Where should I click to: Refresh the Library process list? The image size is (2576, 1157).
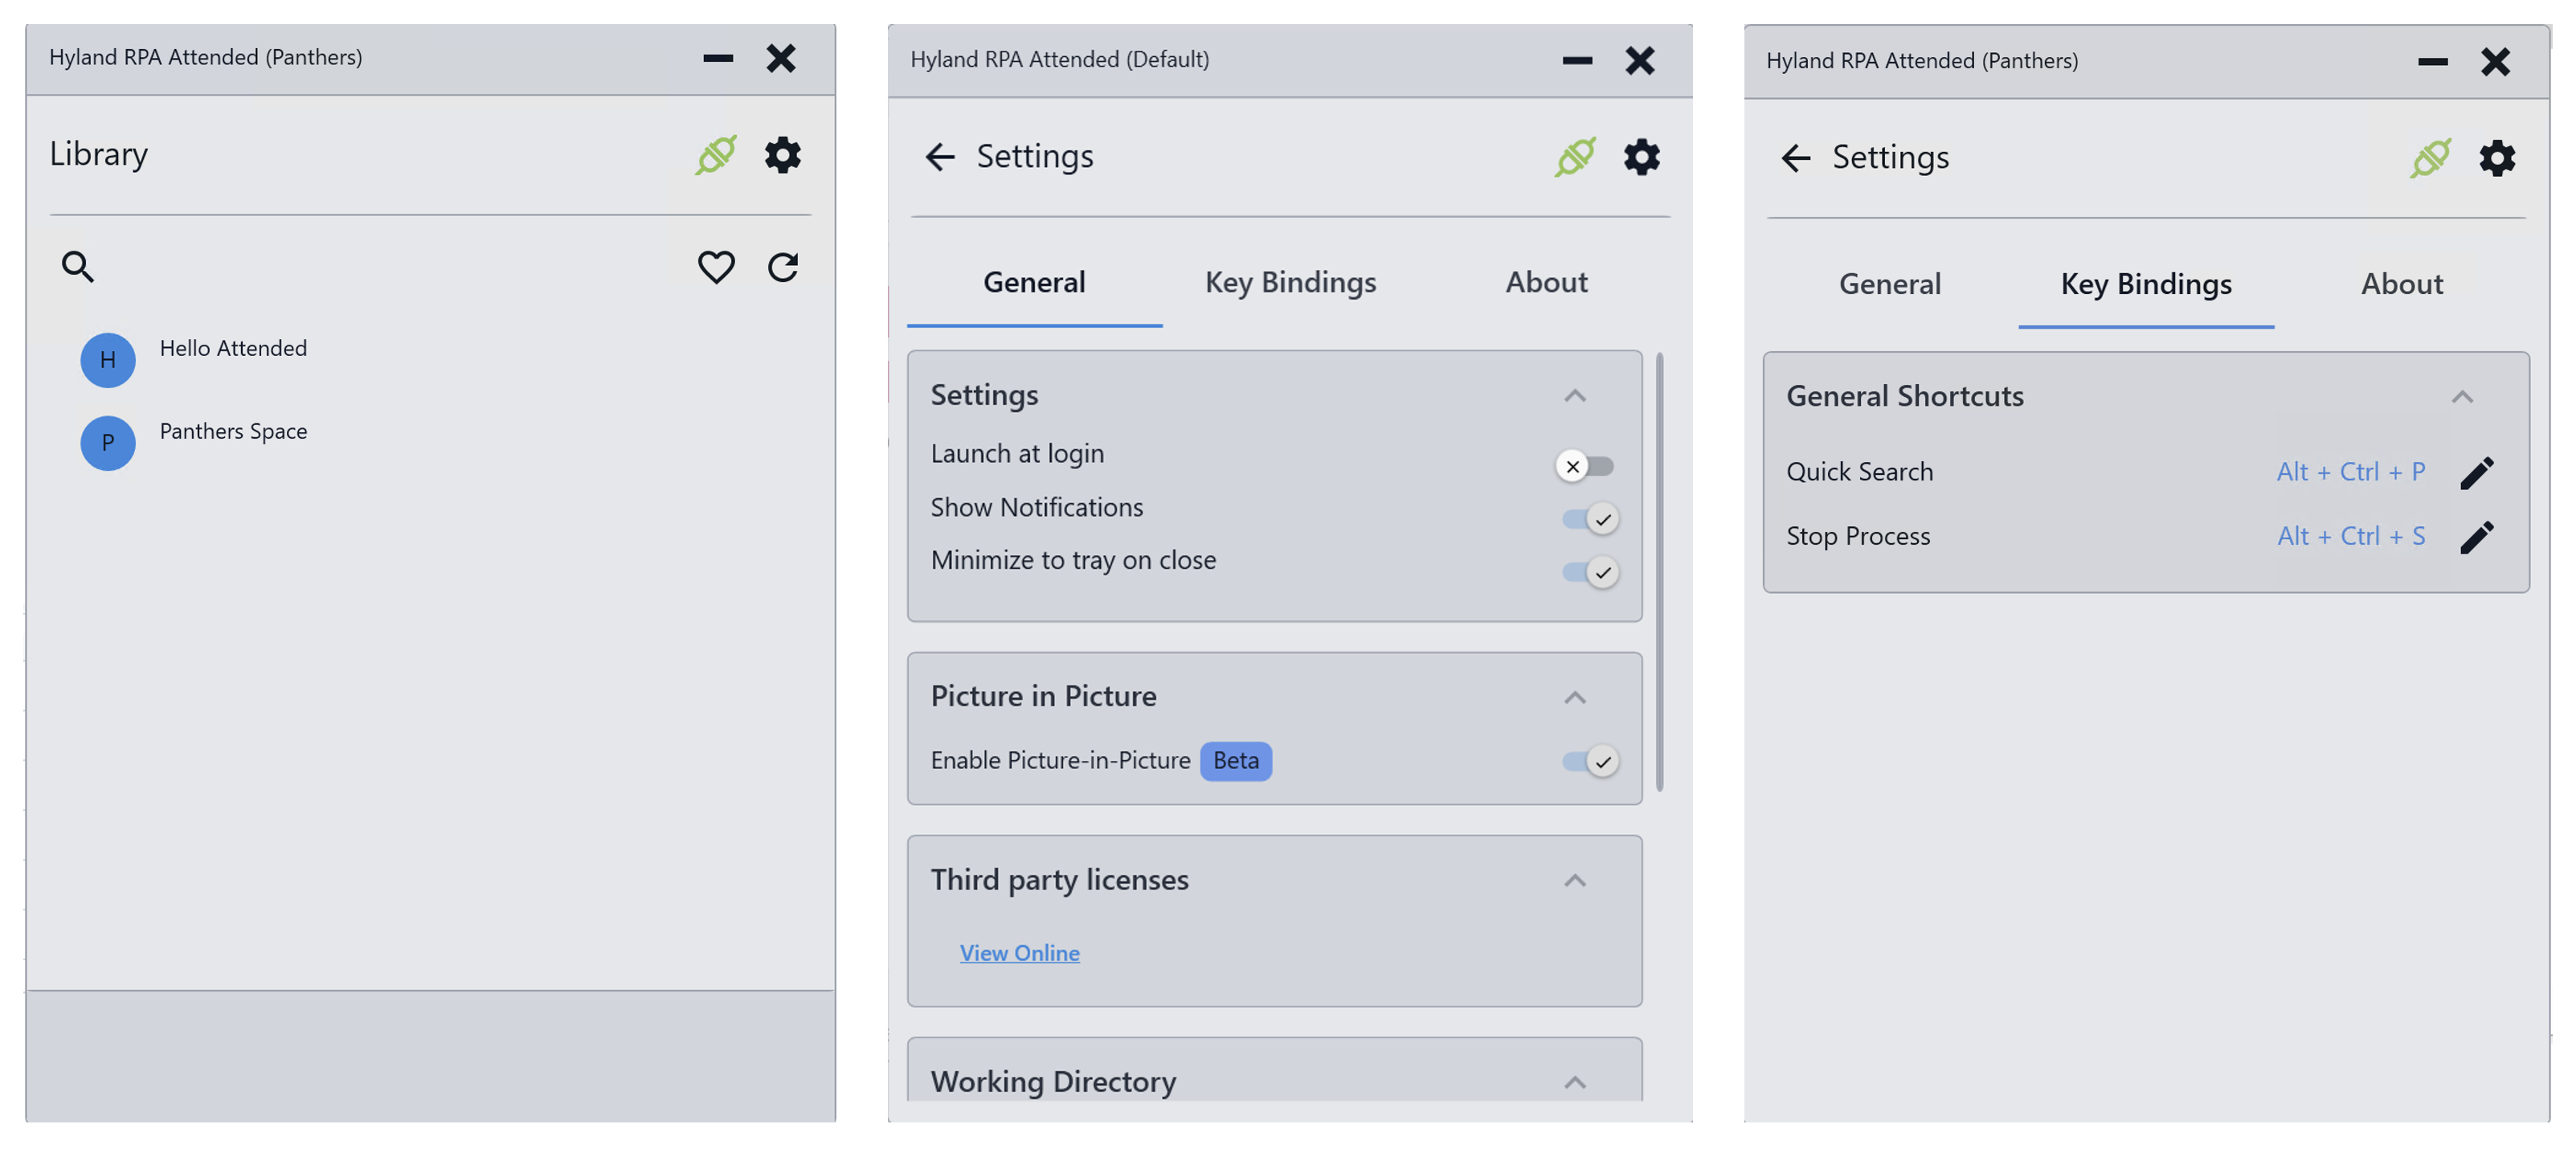783,267
